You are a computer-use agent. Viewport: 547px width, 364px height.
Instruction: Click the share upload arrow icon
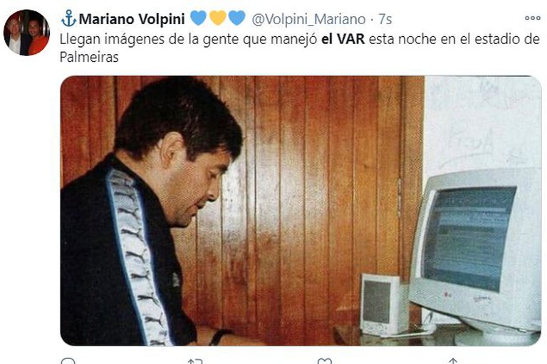tap(453, 361)
